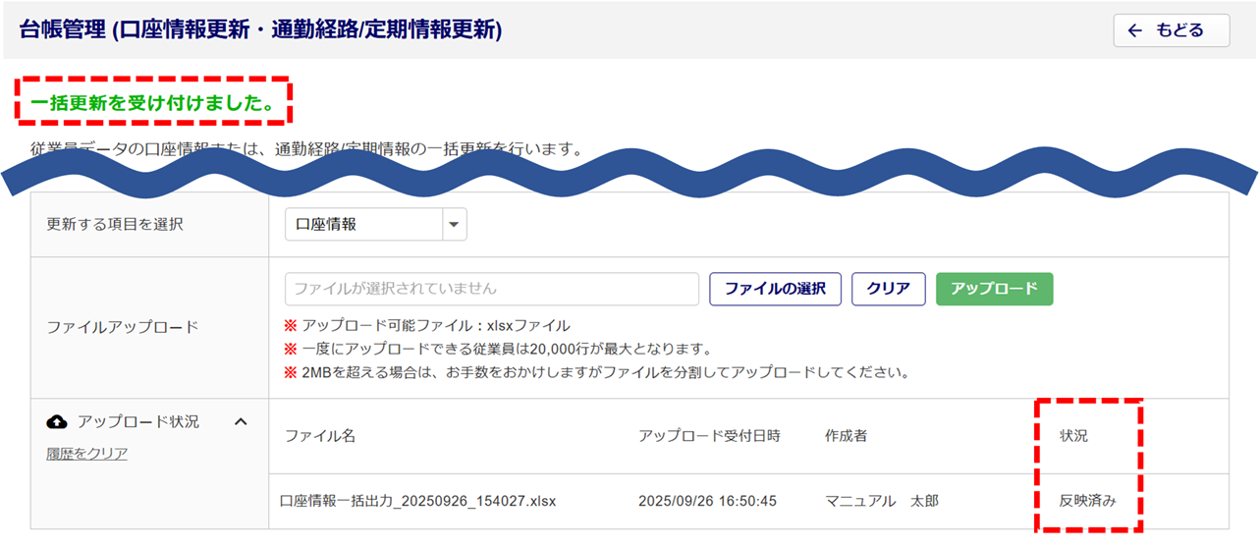1259x548 pixels.
Task: Click the 一括更新を受け付けました message
Action: point(153,102)
